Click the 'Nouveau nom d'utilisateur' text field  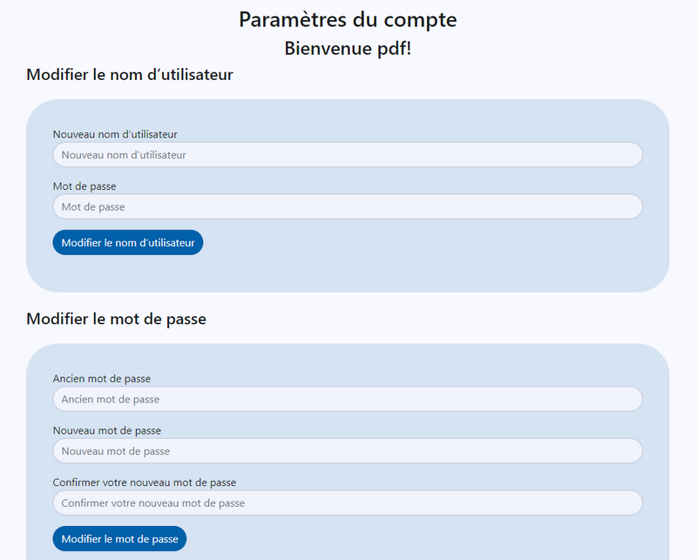(348, 155)
